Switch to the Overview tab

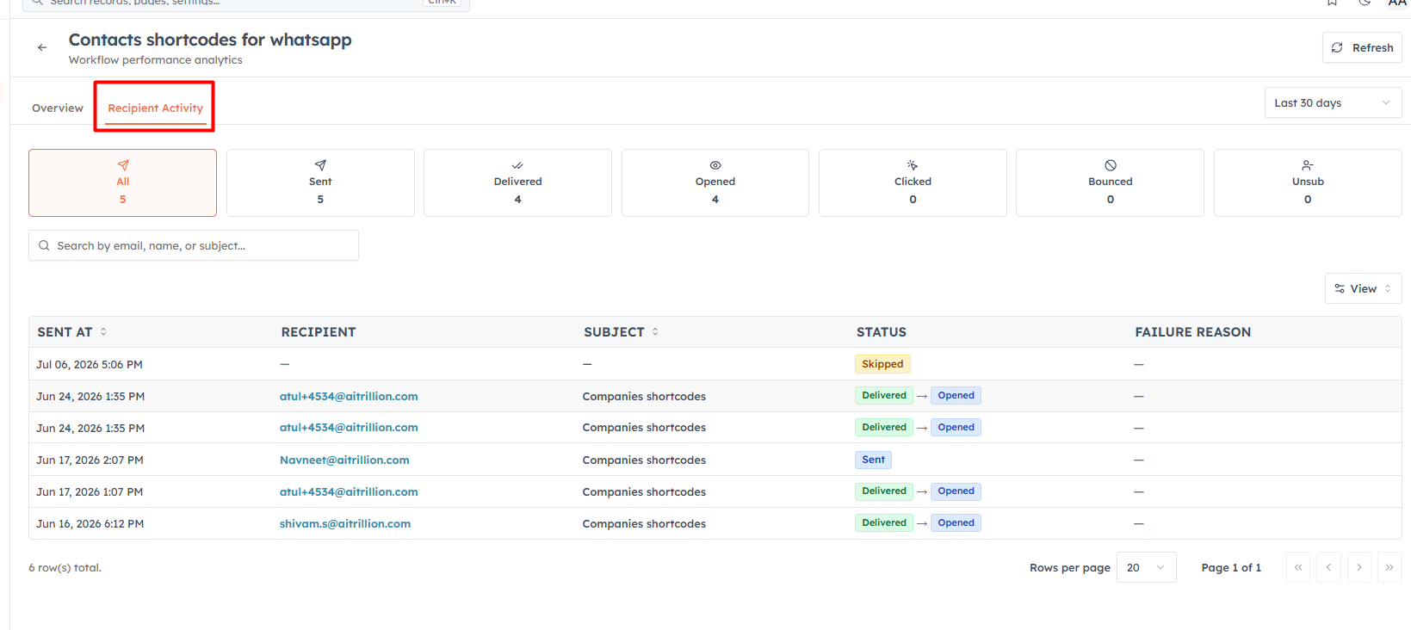[58, 108]
